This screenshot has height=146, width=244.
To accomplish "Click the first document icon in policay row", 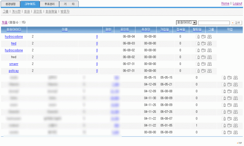I will point(198,71).
